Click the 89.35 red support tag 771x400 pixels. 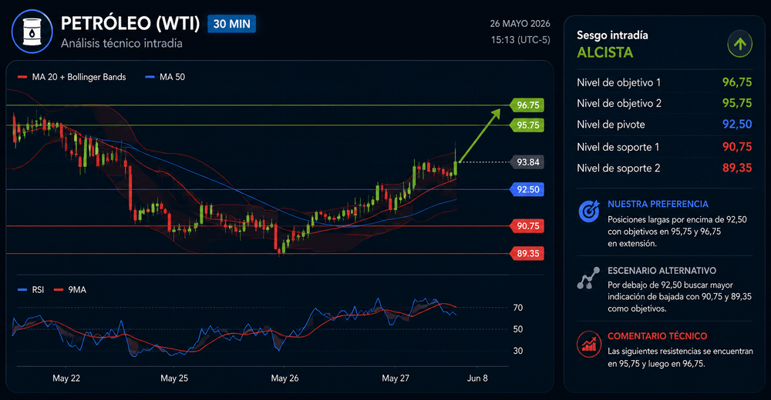[527, 254]
